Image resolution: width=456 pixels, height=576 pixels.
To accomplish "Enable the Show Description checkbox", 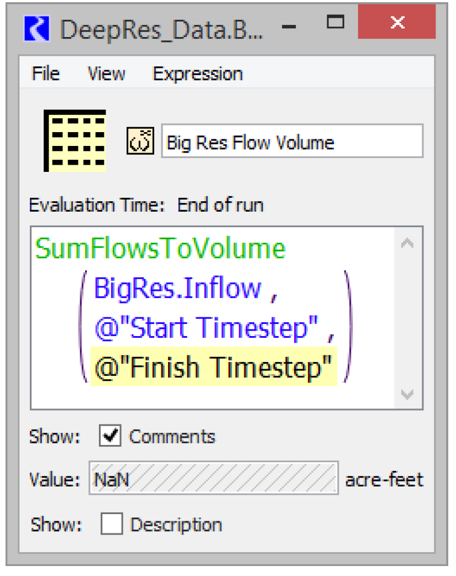I will click(112, 523).
